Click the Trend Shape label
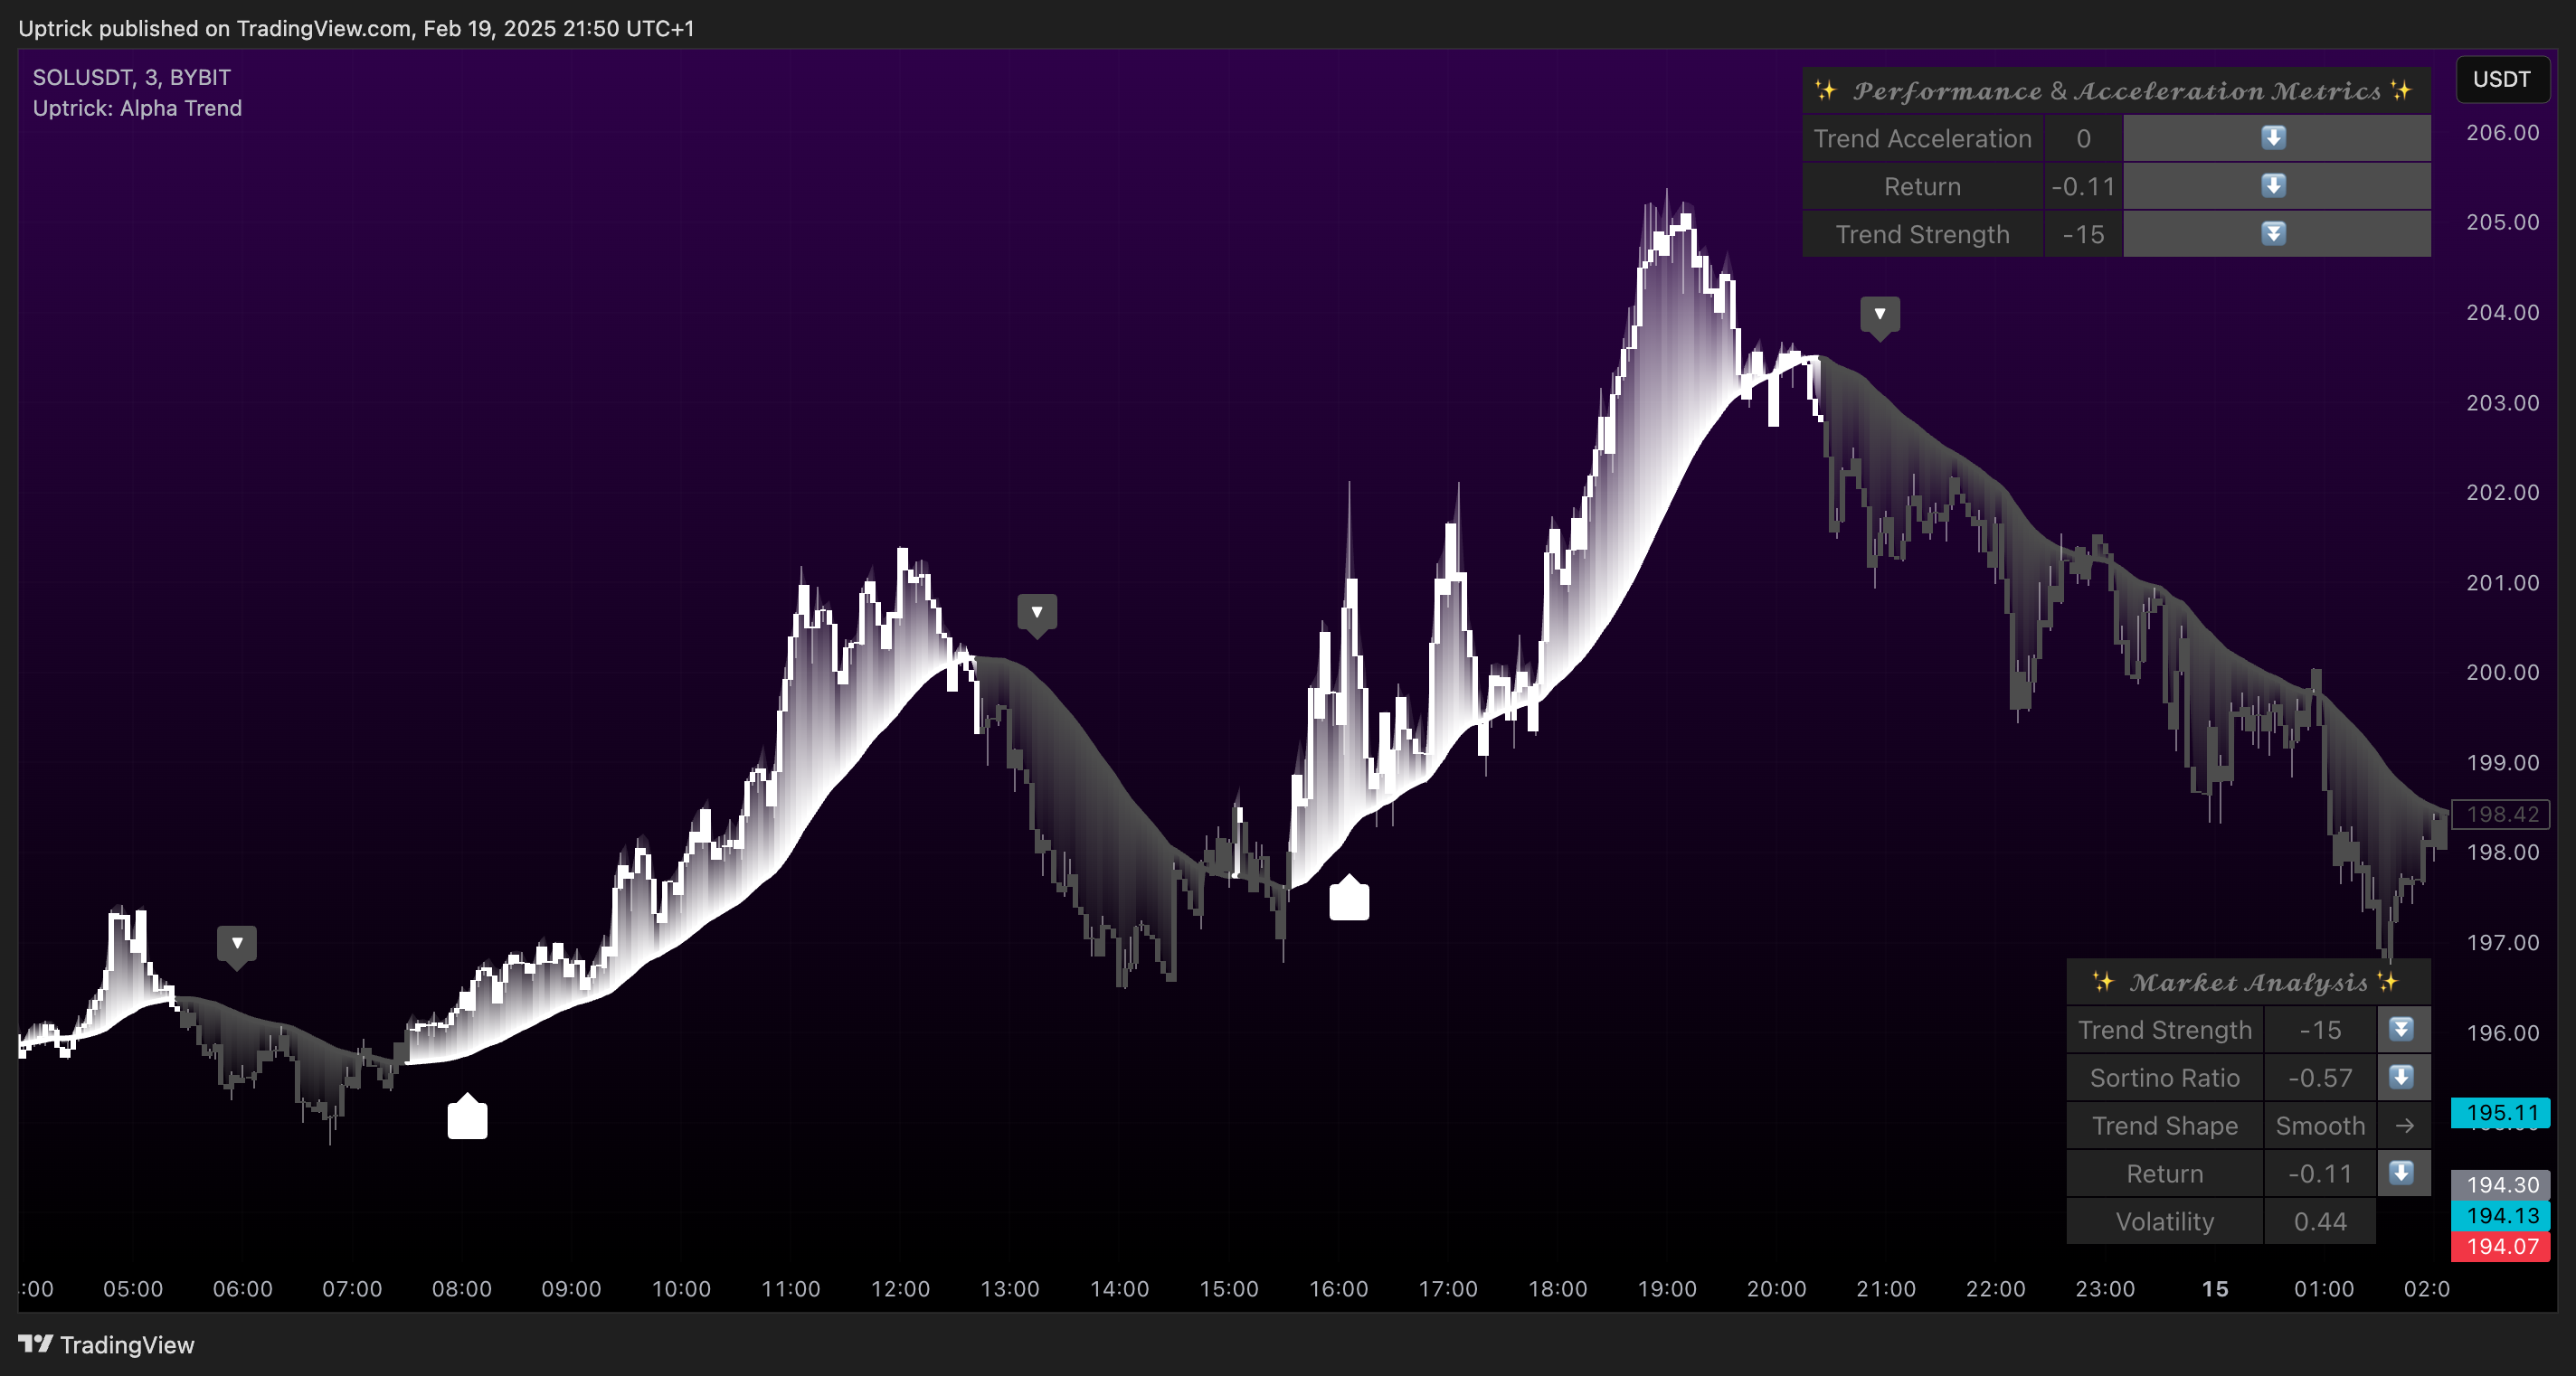2576x1376 pixels. pyautogui.click(x=2165, y=1126)
